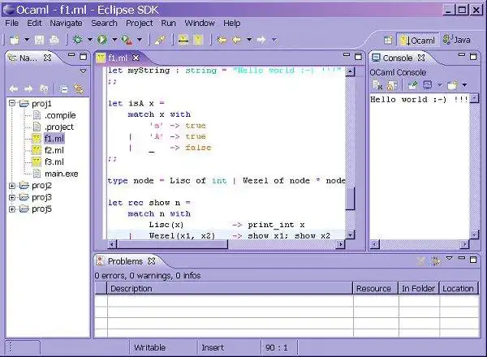487x357 pixels.
Task: Open the Back navigation history dropdown
Action: click(x=249, y=40)
